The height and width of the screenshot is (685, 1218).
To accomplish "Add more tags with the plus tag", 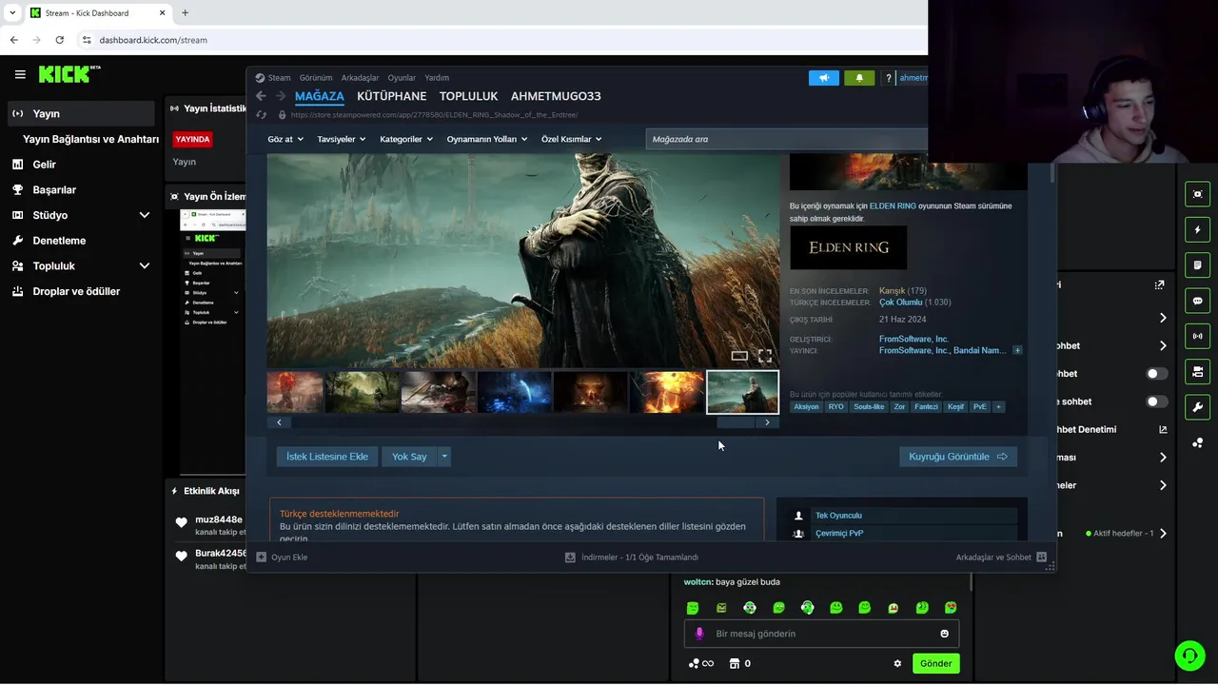I will [998, 406].
